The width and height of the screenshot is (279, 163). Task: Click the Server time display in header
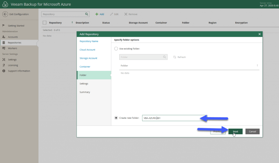[269, 4]
